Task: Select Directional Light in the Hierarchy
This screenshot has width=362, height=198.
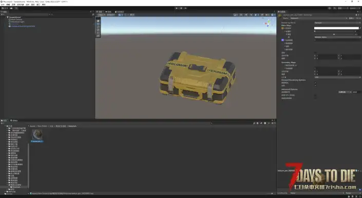Action: (x=17, y=22)
